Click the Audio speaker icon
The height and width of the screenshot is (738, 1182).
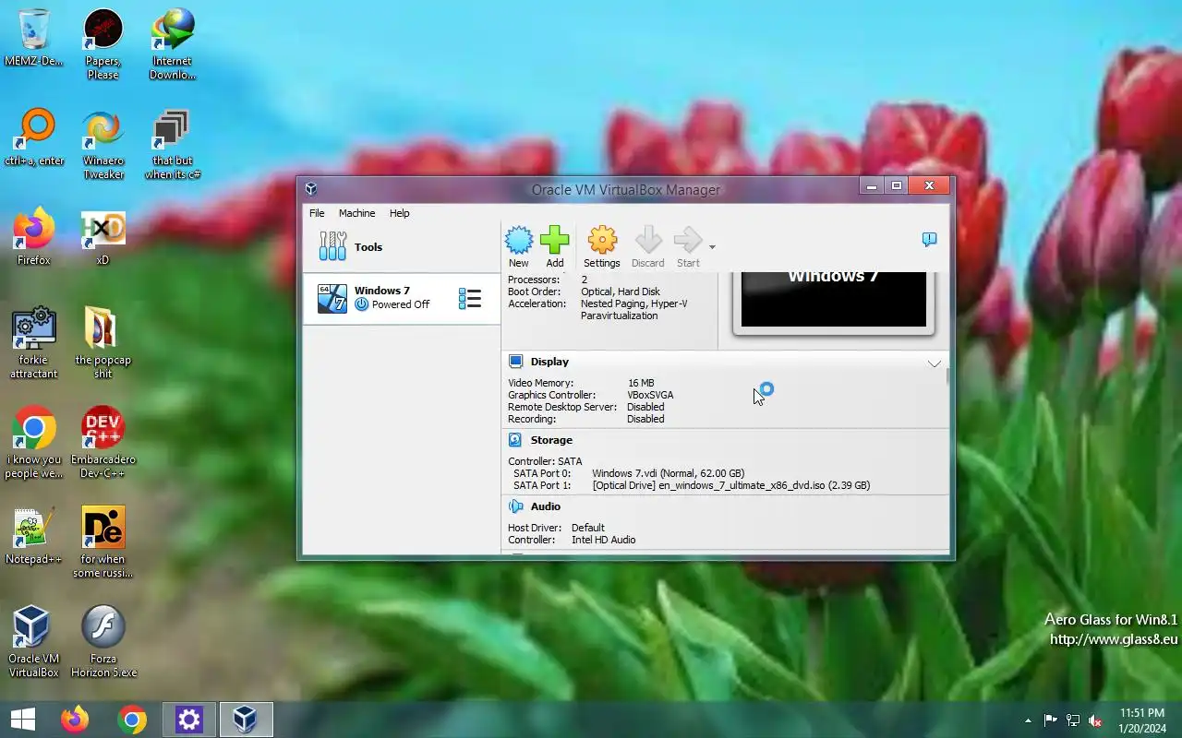(x=515, y=506)
